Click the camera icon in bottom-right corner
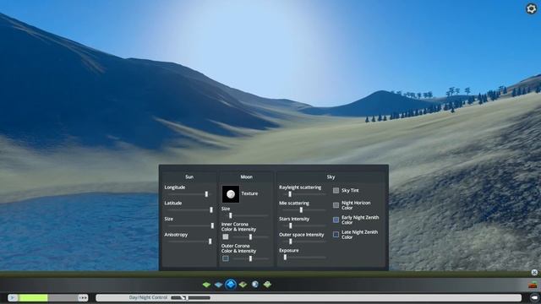541x304 pixels. tap(533, 297)
